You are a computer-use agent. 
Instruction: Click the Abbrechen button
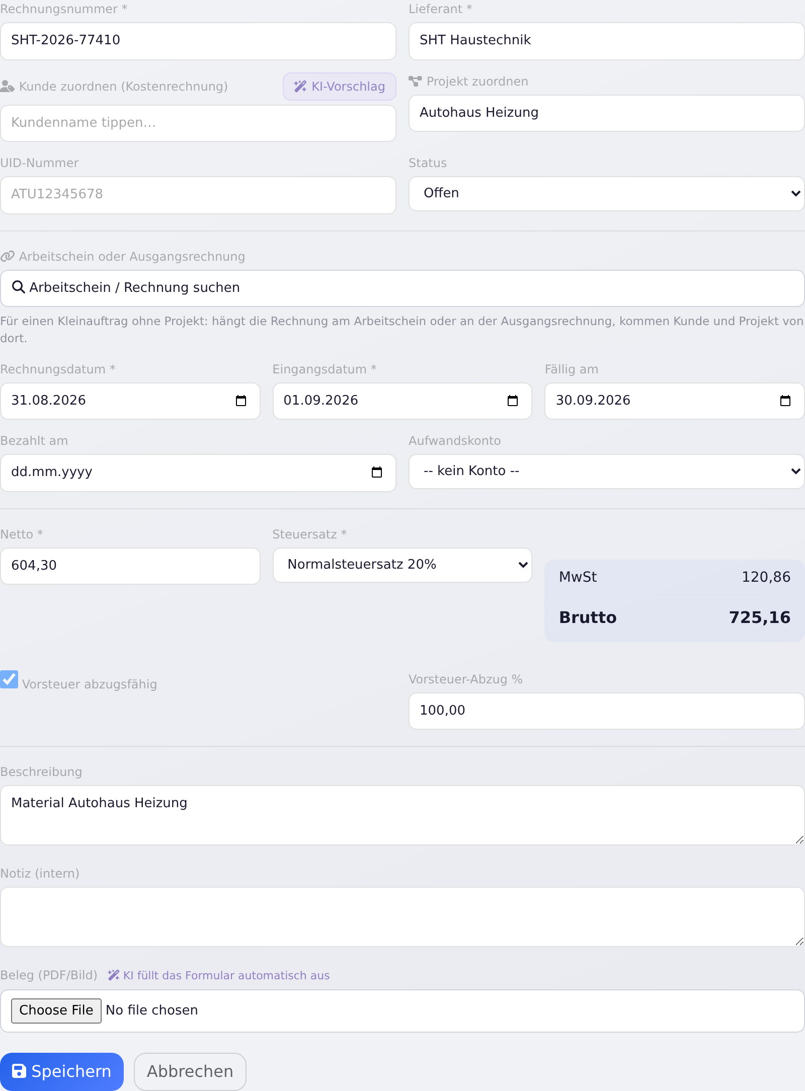click(190, 1071)
